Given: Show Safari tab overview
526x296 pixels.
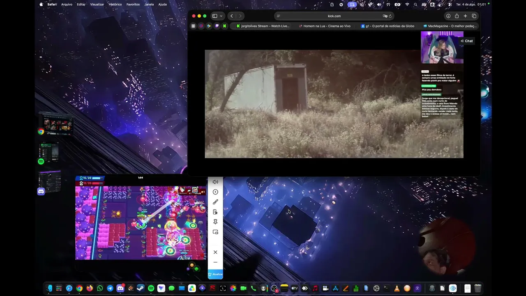Looking at the screenshot, I should pyautogui.click(x=474, y=16).
